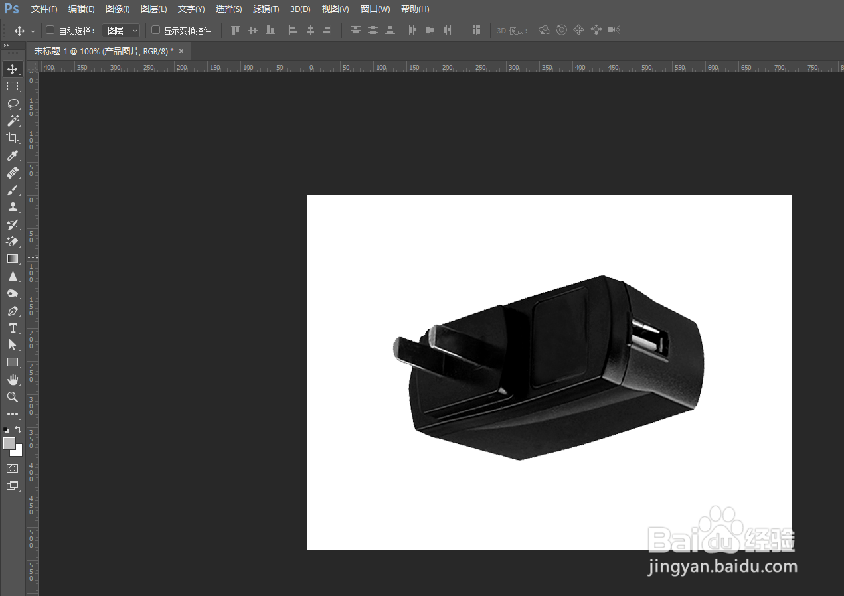844x596 pixels.
Task: Close the 未标题-1 document tab
Action: (181, 51)
